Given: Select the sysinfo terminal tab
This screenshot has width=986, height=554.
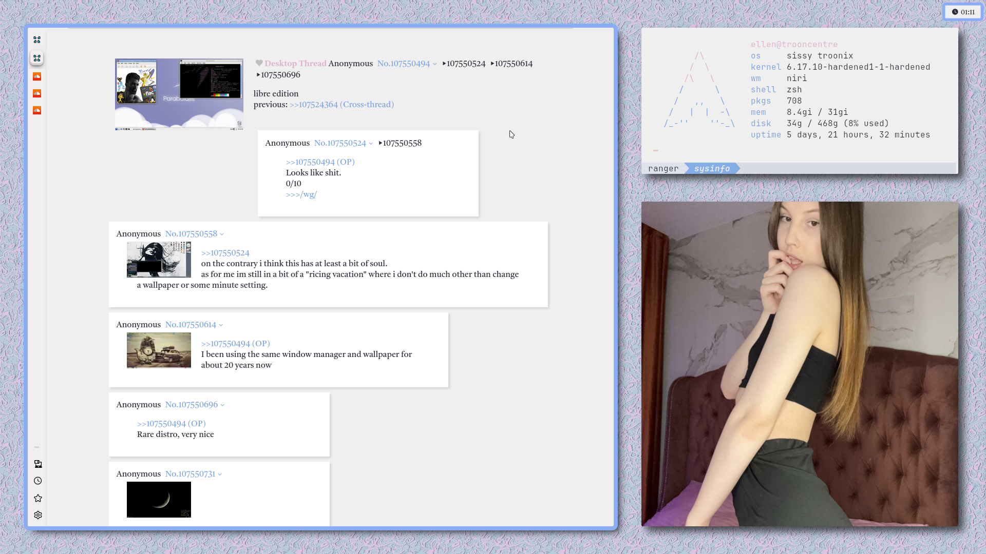Looking at the screenshot, I should (712, 169).
